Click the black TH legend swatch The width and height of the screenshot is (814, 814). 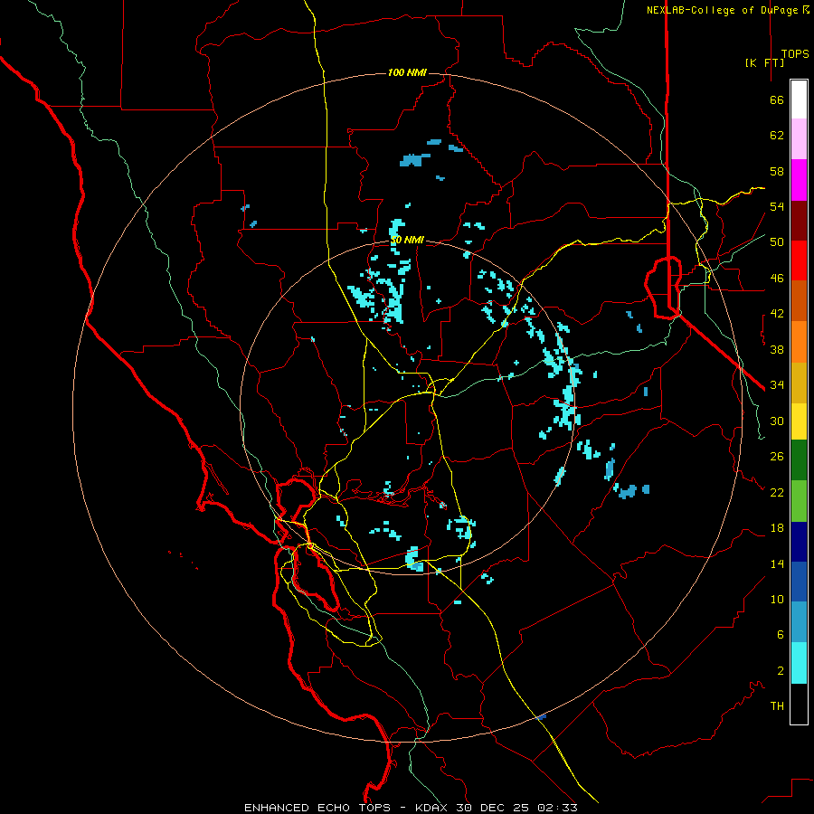point(799,704)
